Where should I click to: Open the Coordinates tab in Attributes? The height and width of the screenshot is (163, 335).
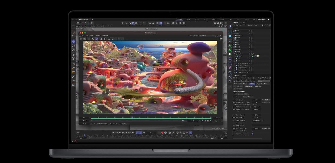pyautogui.click(x=244, y=84)
